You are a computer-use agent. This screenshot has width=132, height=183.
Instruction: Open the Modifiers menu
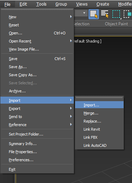tap(125, 4)
